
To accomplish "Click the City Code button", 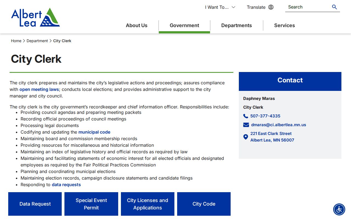I will click(x=204, y=204).
